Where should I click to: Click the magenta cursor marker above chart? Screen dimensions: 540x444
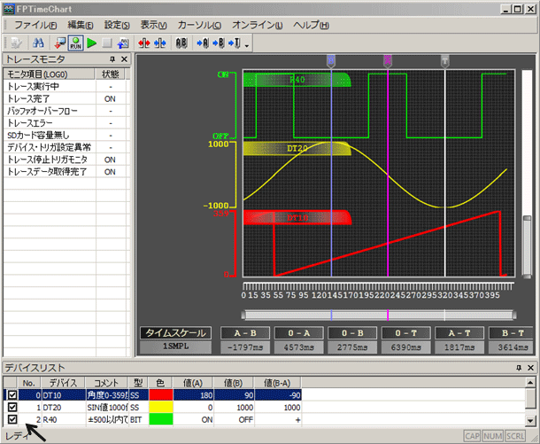(387, 60)
